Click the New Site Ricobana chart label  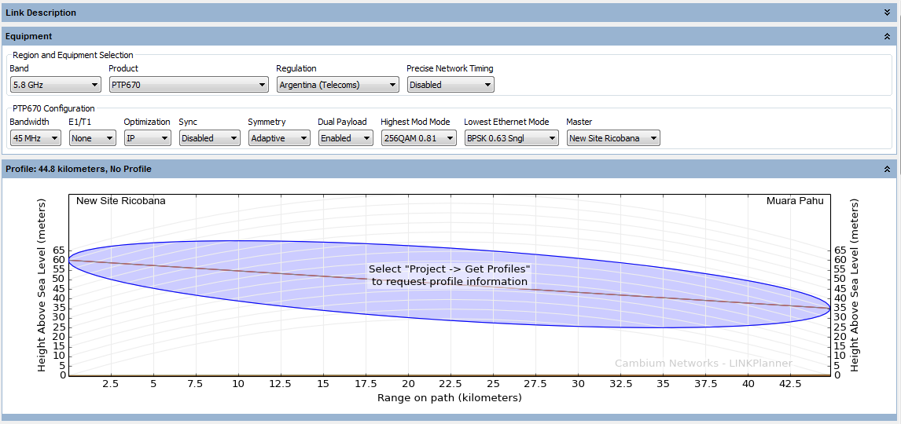coord(121,201)
